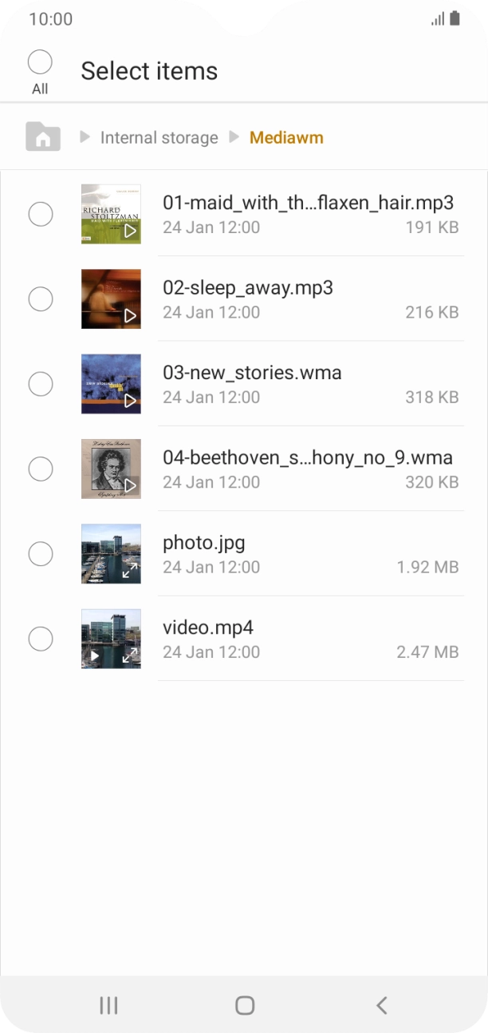
Task: Tap the expand icon on photo.jpg thumbnail
Action: 128,571
